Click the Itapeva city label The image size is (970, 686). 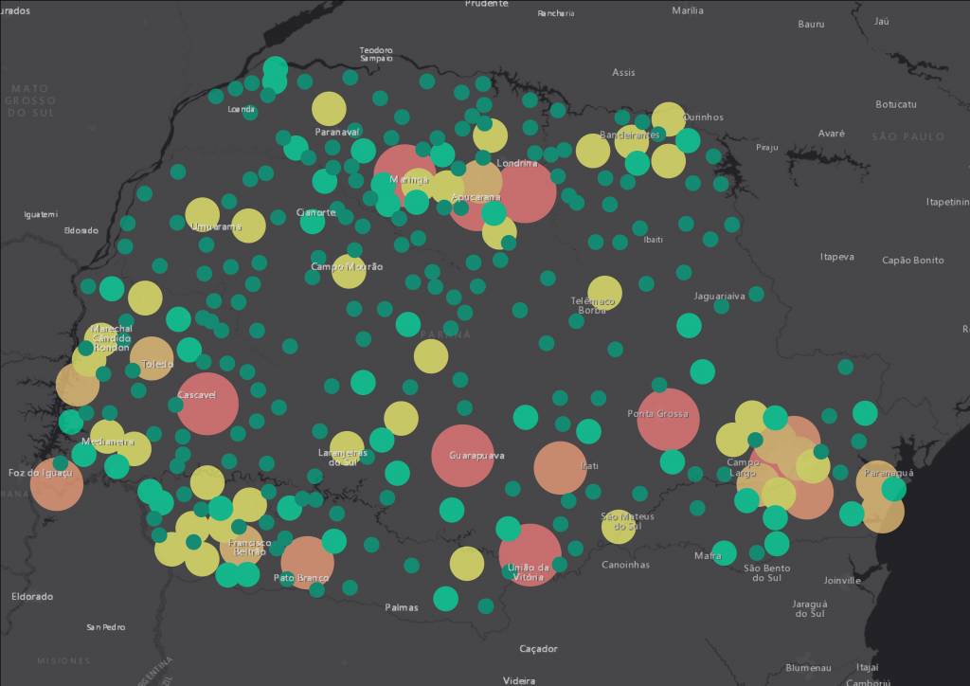point(836,257)
